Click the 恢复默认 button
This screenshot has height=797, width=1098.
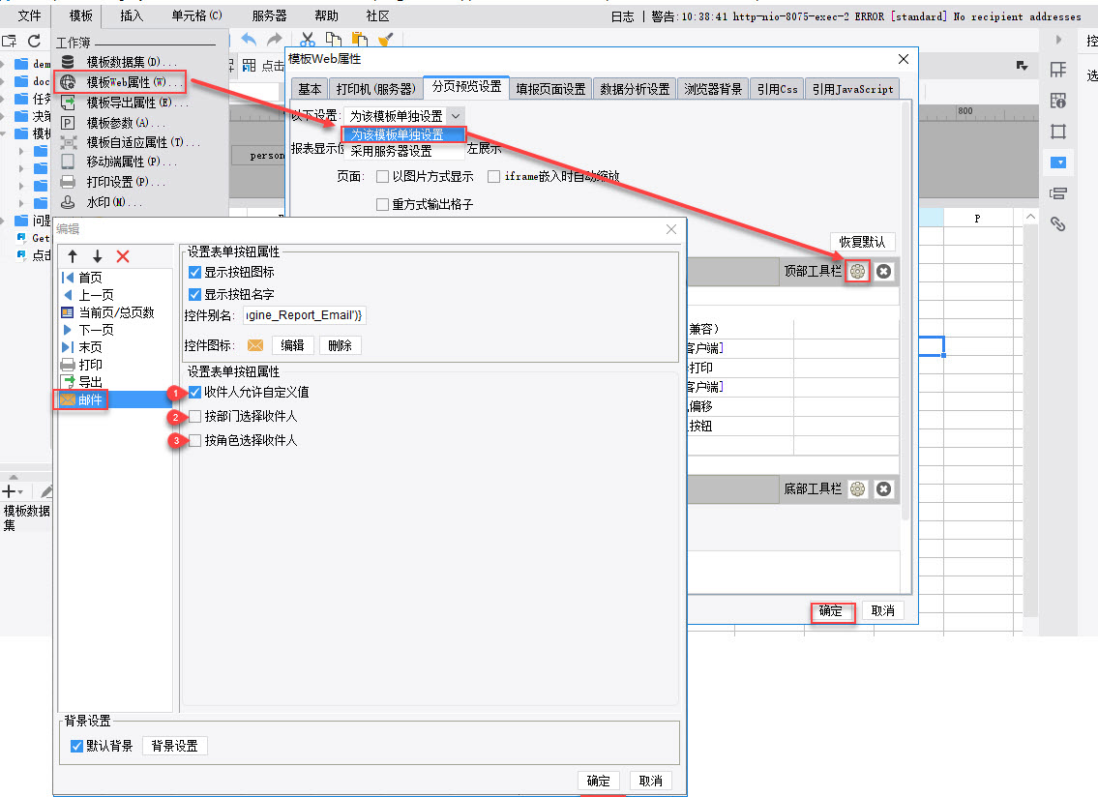pyautogui.click(x=863, y=243)
